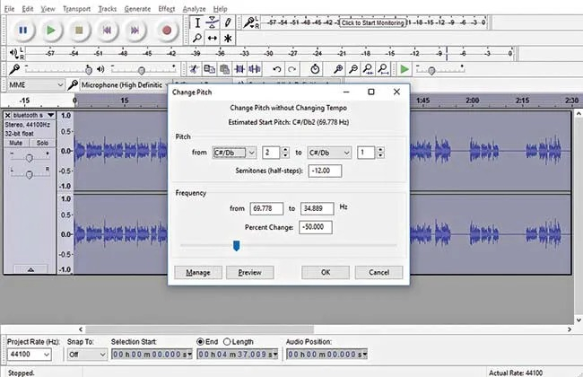The height and width of the screenshot is (377, 583).
Task: Select the End radio button
Action: [x=200, y=342]
